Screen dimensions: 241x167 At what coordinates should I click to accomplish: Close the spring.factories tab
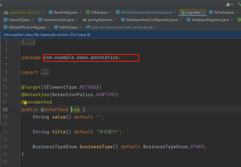(x=116, y=20)
